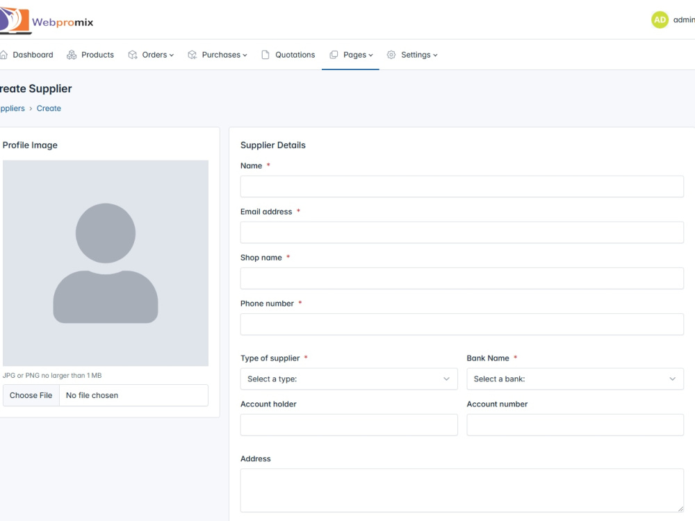This screenshot has height=521, width=695.
Task: Click inside the Address textarea
Action: point(462,490)
